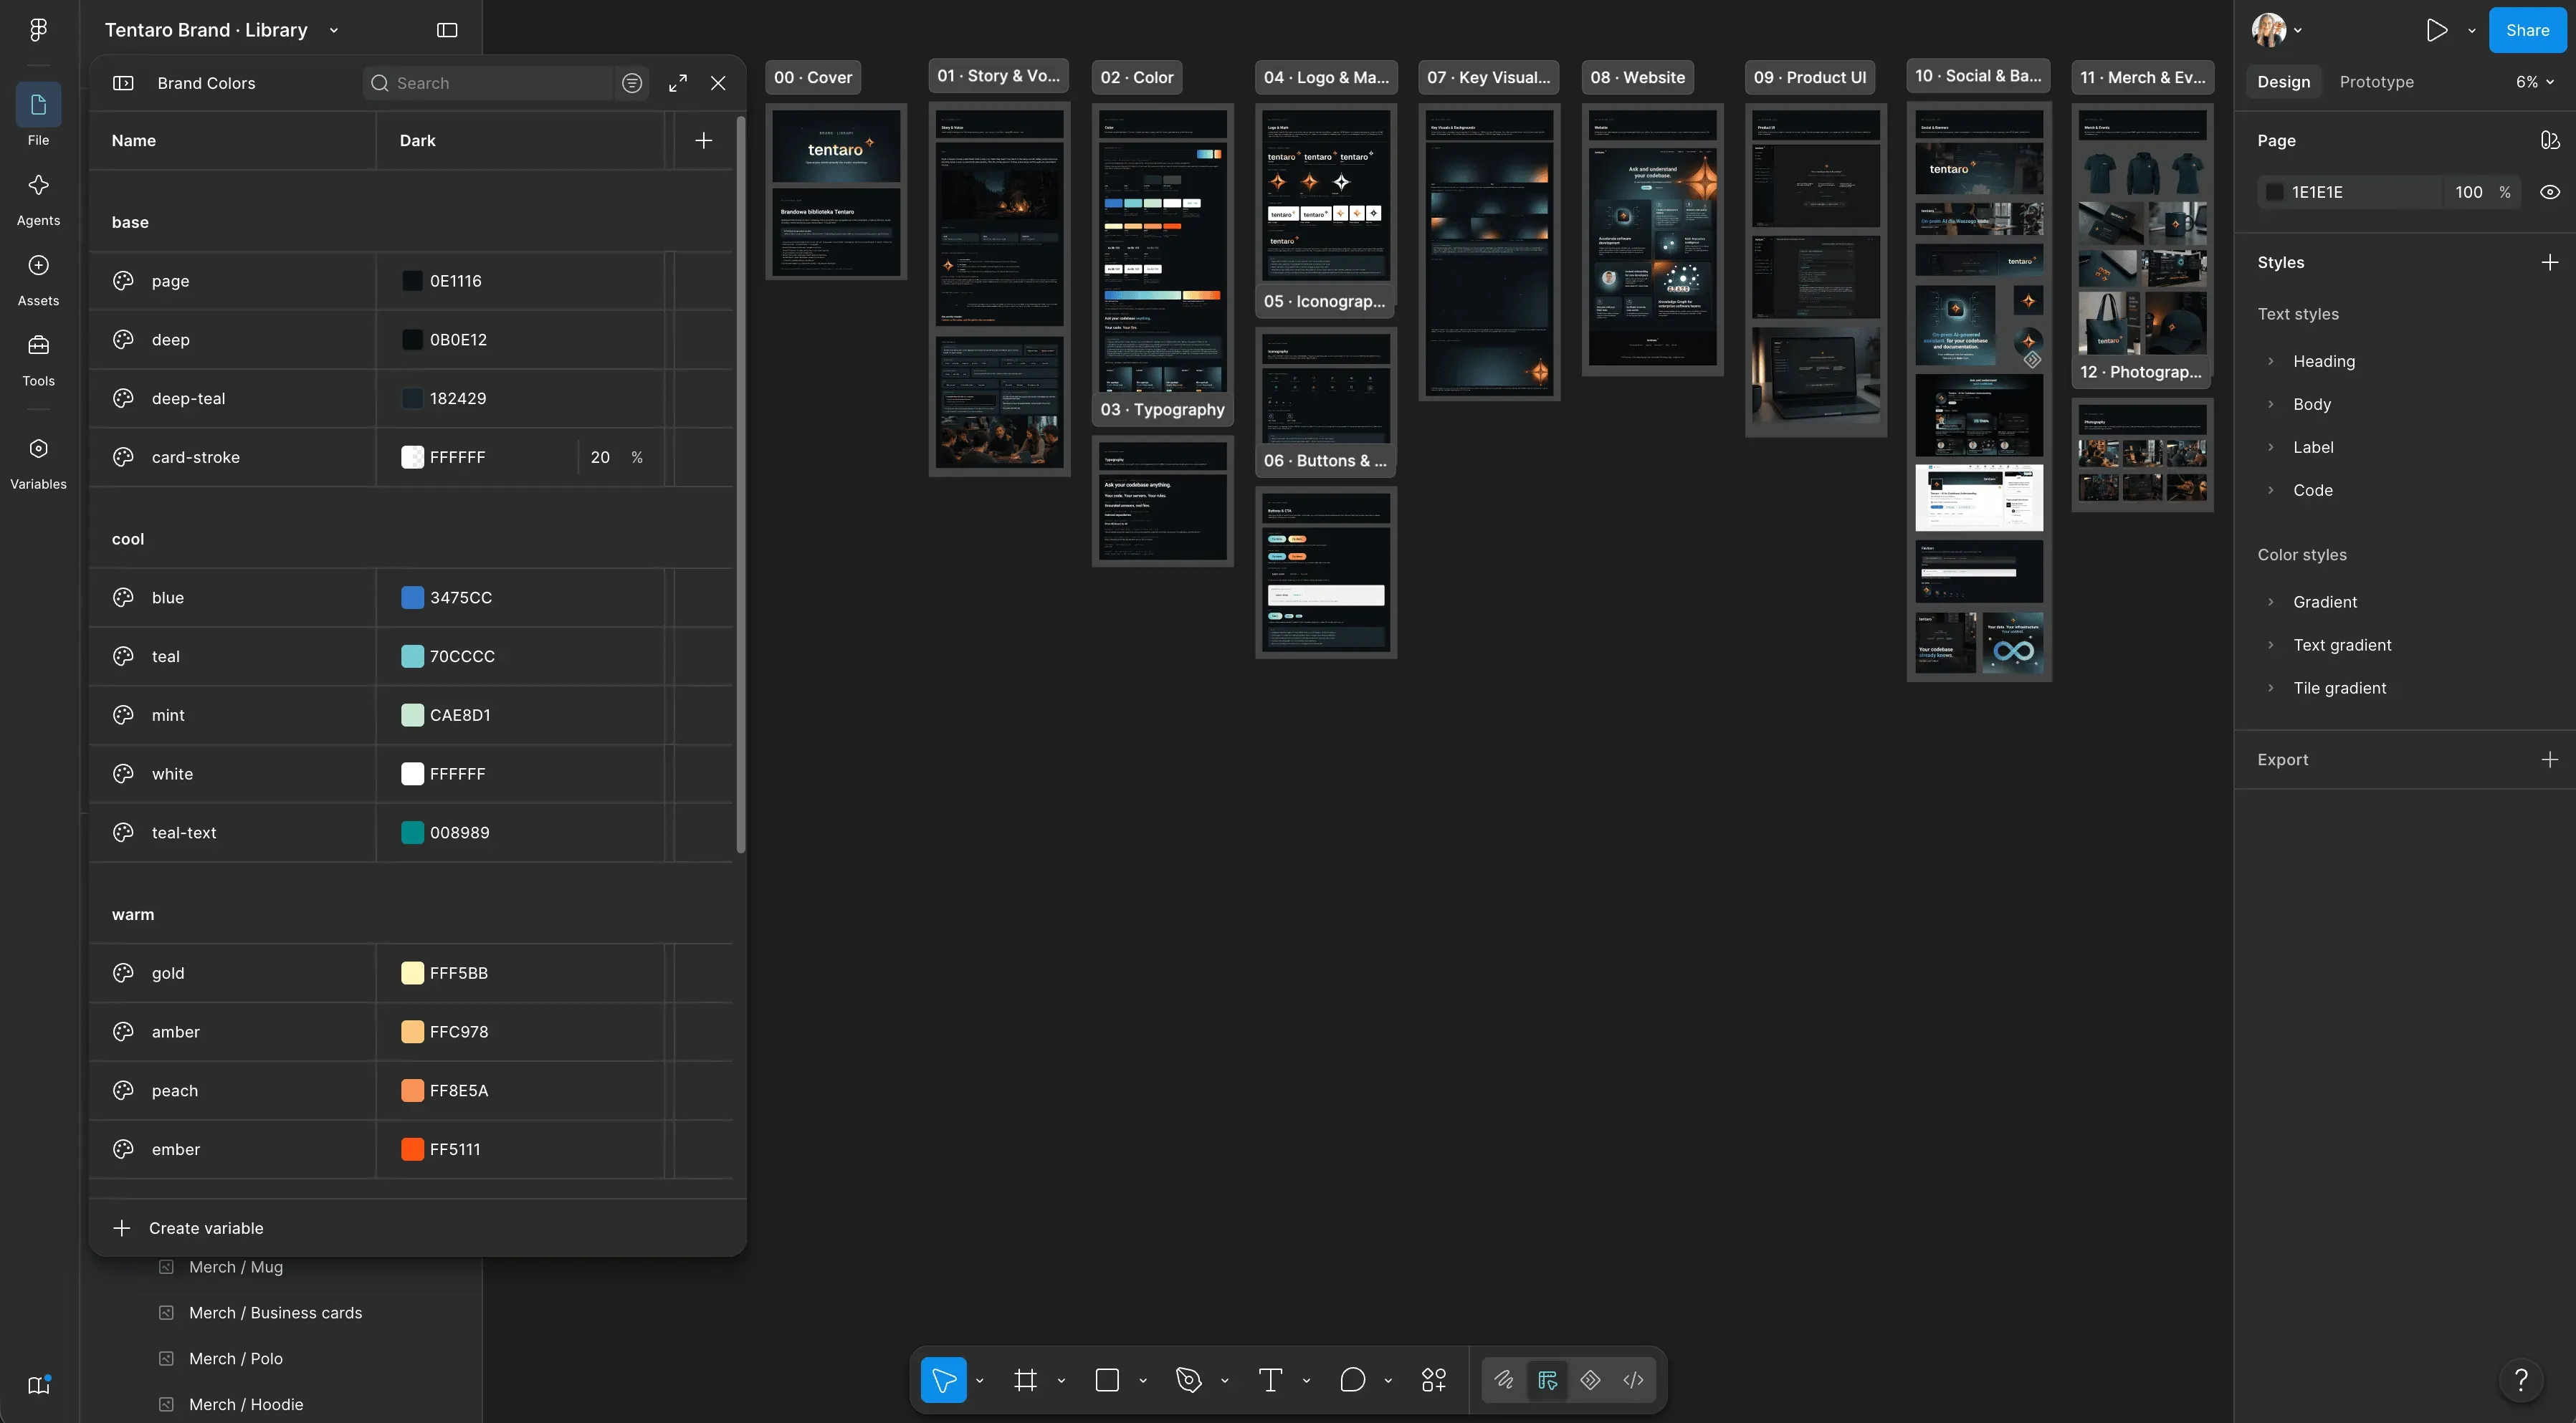Select the Text tool

[1270, 1380]
